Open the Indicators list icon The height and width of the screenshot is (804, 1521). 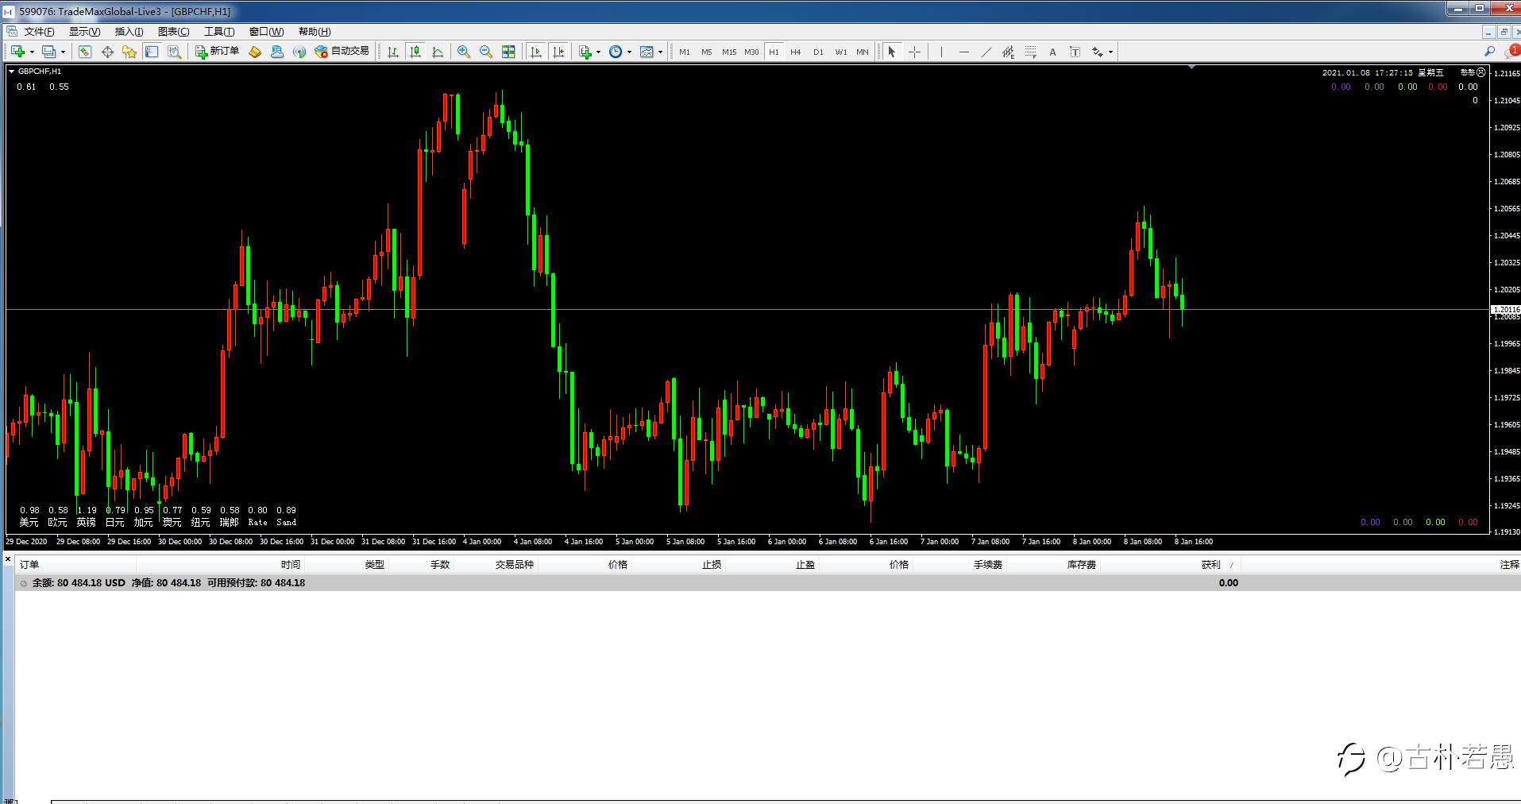pyautogui.click(x=585, y=52)
